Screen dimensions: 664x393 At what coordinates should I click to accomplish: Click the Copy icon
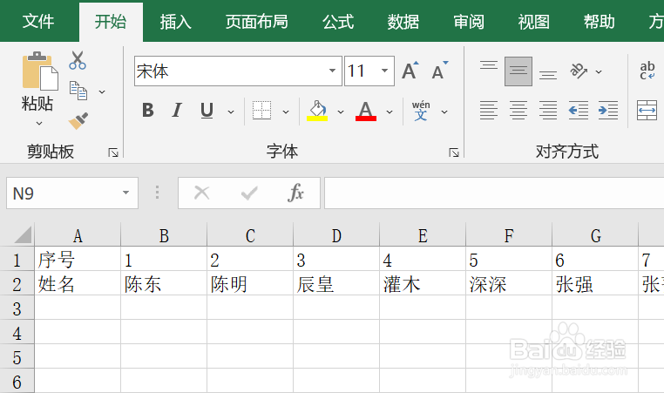pos(78,91)
